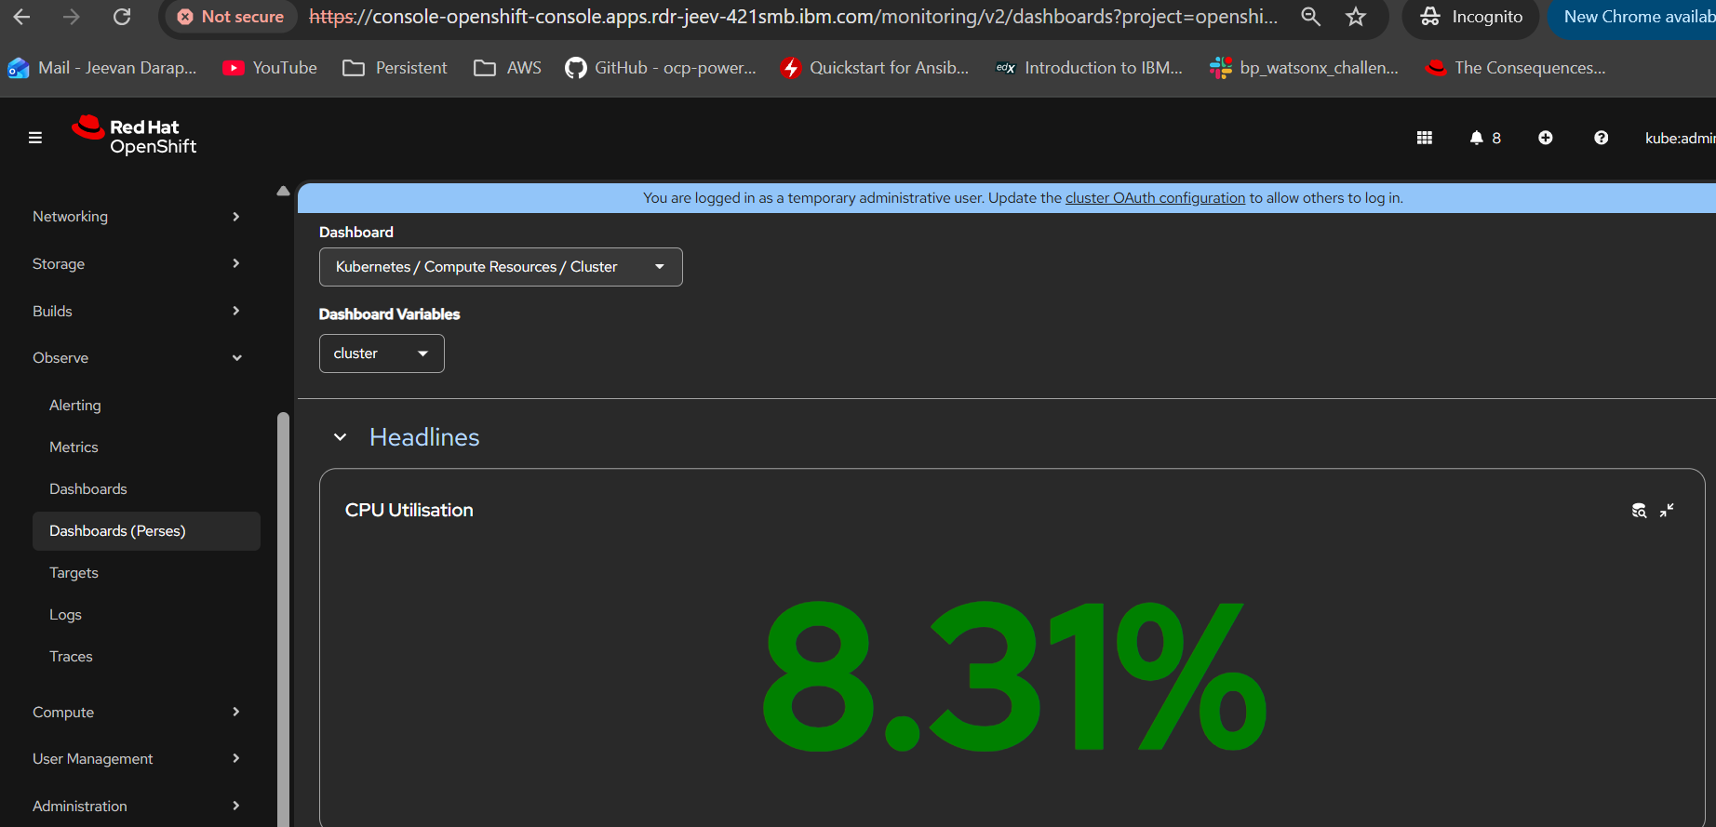Open the Persistent bookmarks folder
This screenshot has height=827, width=1716.
(x=395, y=68)
